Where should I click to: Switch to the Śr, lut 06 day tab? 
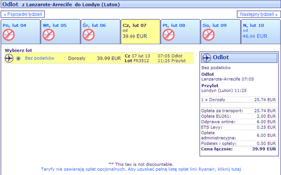pos(100,31)
